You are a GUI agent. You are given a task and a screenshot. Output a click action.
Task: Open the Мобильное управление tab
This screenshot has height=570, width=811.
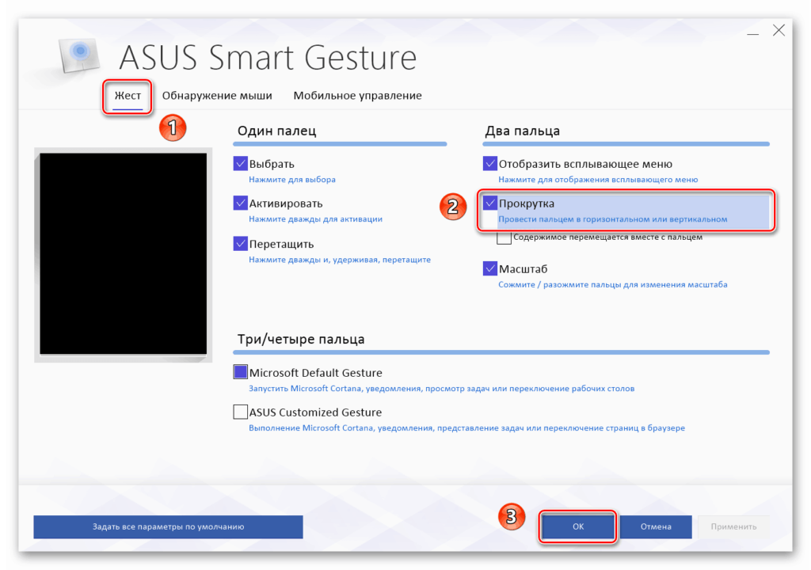click(357, 96)
